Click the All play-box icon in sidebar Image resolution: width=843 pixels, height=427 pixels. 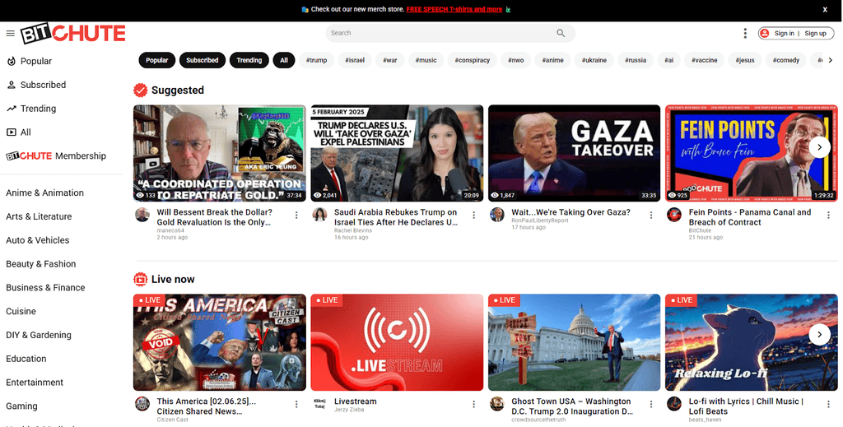tap(12, 132)
